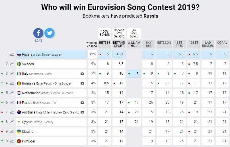
Task: Share on Twitter via bird icon
Action: pyautogui.click(x=49, y=33)
